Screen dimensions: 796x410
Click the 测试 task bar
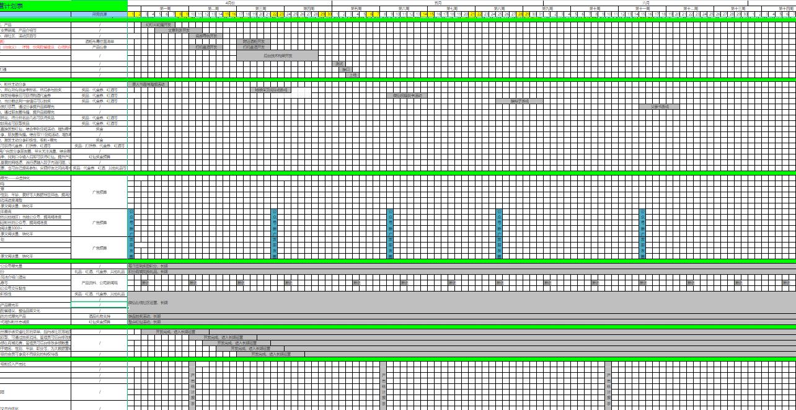pos(339,63)
